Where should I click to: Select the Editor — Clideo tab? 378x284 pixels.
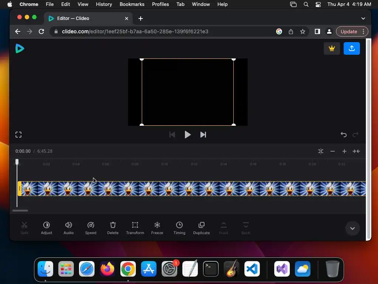click(88, 18)
